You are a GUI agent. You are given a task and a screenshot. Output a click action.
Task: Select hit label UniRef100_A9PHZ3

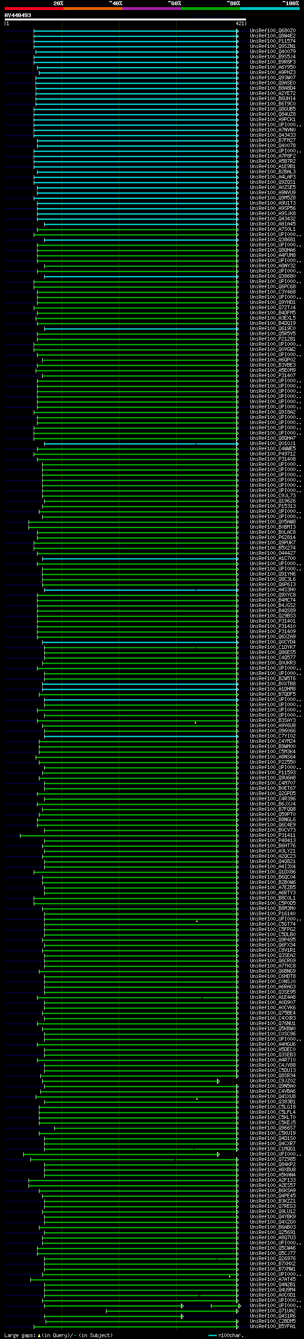coord(273,72)
